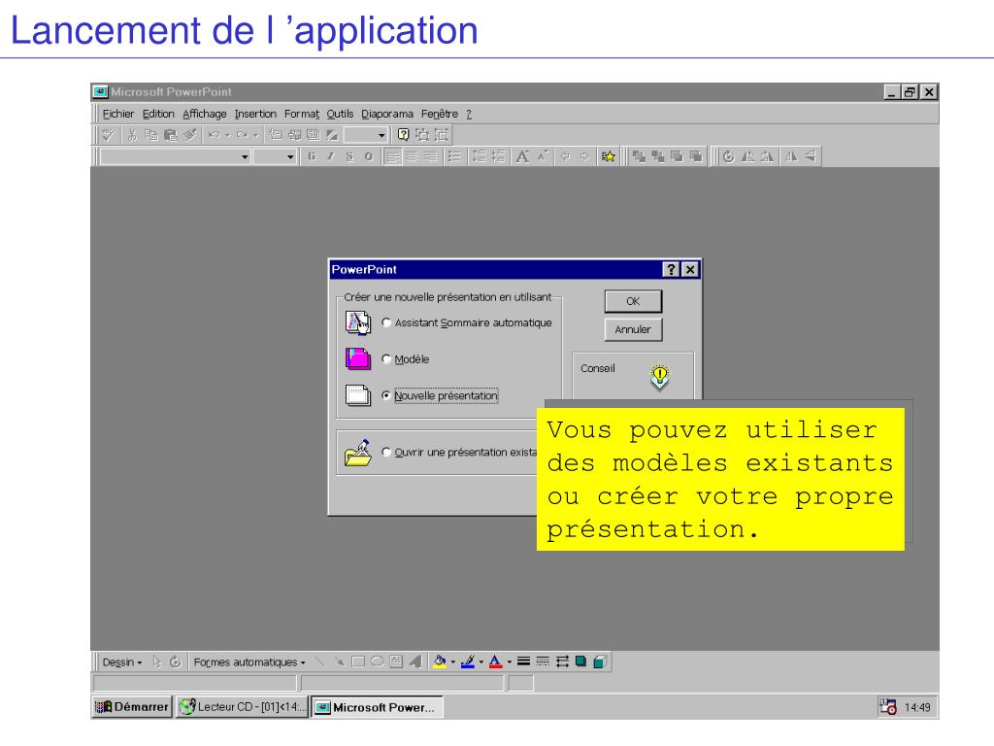Toggle Underline (S) formatting icon
Image resolution: width=994 pixels, height=746 pixels.
coord(349,156)
